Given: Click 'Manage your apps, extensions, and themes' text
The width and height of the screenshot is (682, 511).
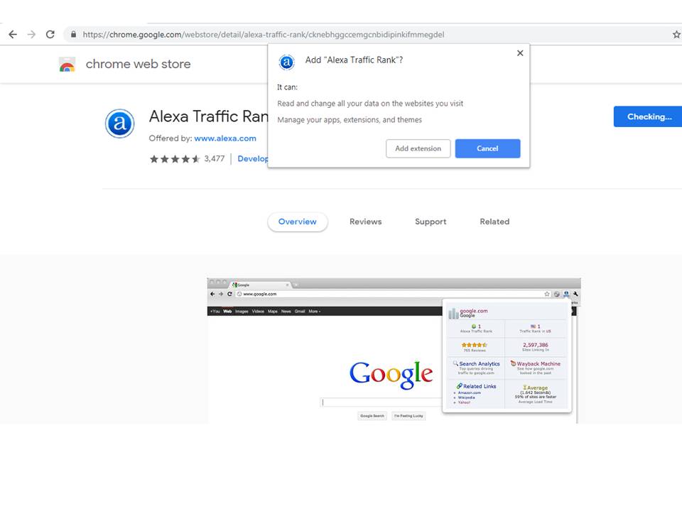Looking at the screenshot, I should 350,120.
